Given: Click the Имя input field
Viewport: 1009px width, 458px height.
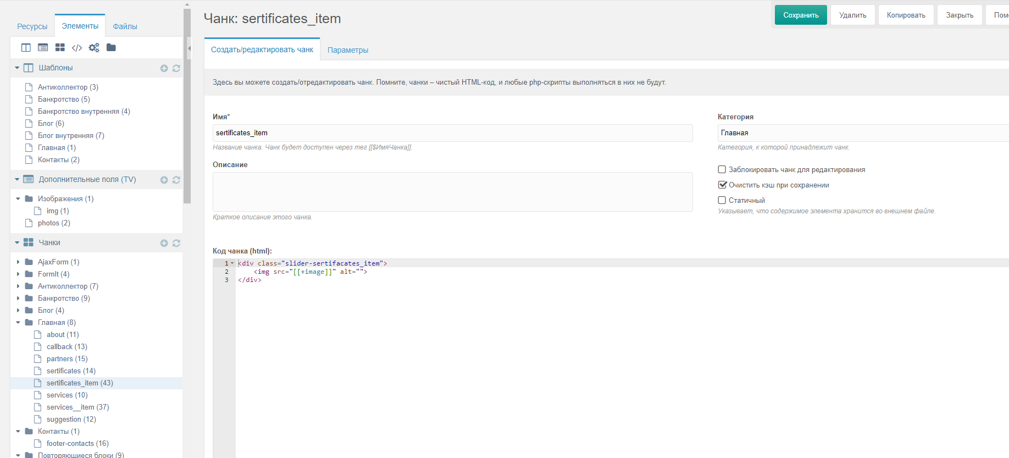Looking at the screenshot, I should coord(453,133).
